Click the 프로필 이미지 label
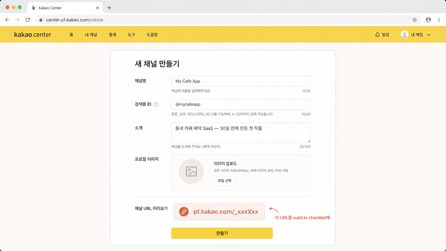The width and height of the screenshot is (446, 251). coord(147,159)
